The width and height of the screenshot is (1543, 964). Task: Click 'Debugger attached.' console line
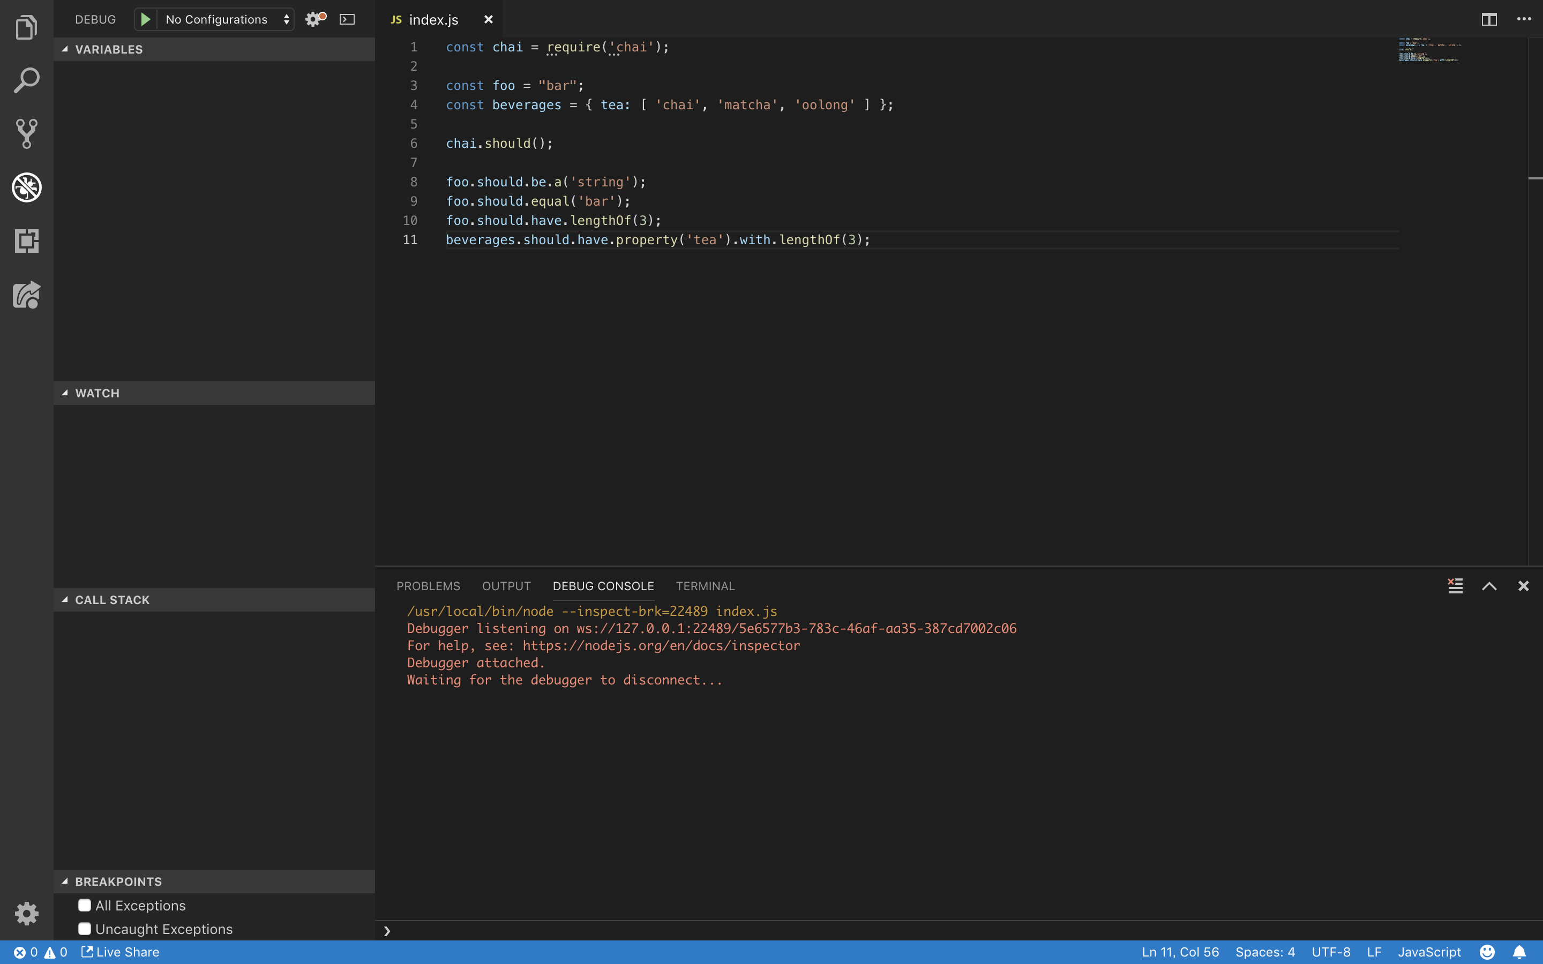point(476,663)
